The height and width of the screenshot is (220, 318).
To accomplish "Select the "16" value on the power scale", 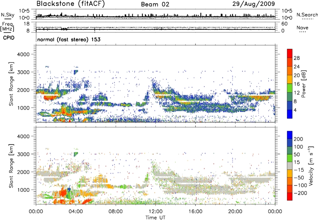I will coord(297,84).
